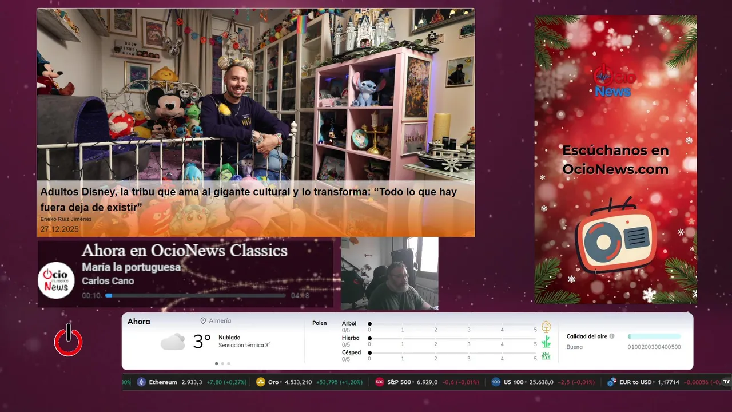Open the Adultos Disney headline article
The width and height of the screenshot is (732, 412).
248,199
